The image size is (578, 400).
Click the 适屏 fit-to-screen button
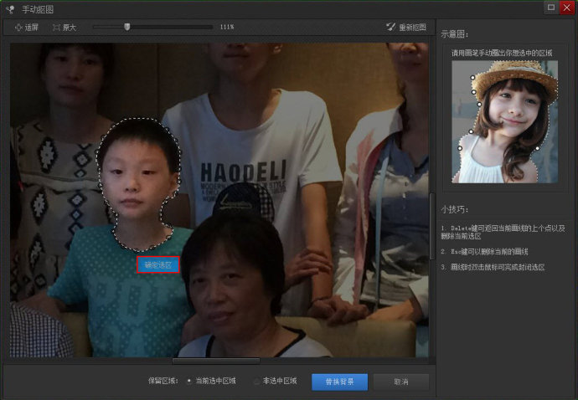coord(27,28)
